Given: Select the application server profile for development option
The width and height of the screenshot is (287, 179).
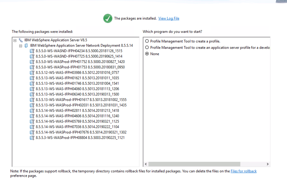Looking at the screenshot, I should (x=147, y=48).
